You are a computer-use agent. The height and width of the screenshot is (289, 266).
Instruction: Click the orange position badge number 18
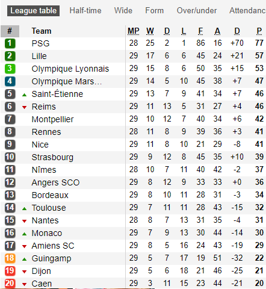[10, 258]
